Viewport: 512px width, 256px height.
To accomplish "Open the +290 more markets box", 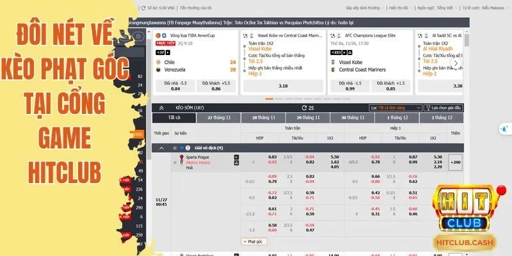I will [x=455, y=163].
